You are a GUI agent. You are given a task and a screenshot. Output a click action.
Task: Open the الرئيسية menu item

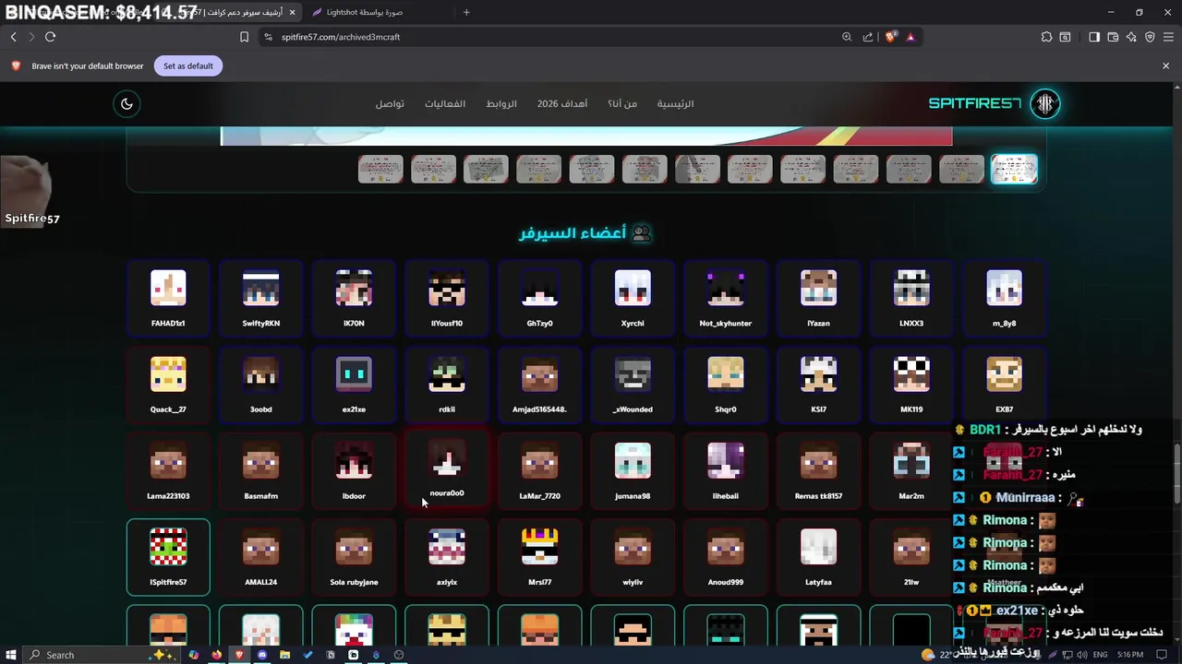(675, 103)
